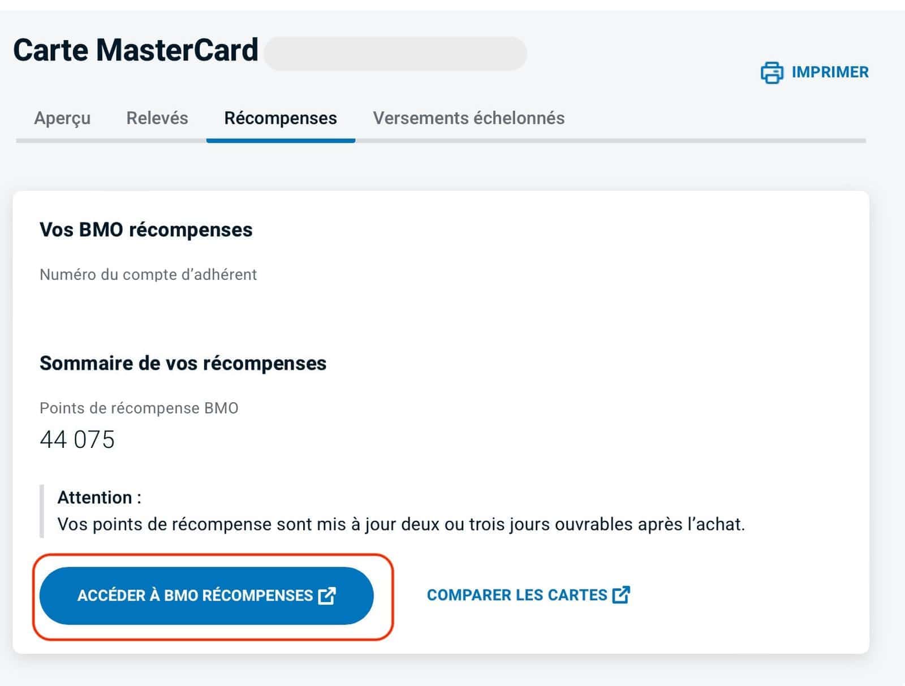Click the printer icon beside IMPRIMER

coord(771,72)
